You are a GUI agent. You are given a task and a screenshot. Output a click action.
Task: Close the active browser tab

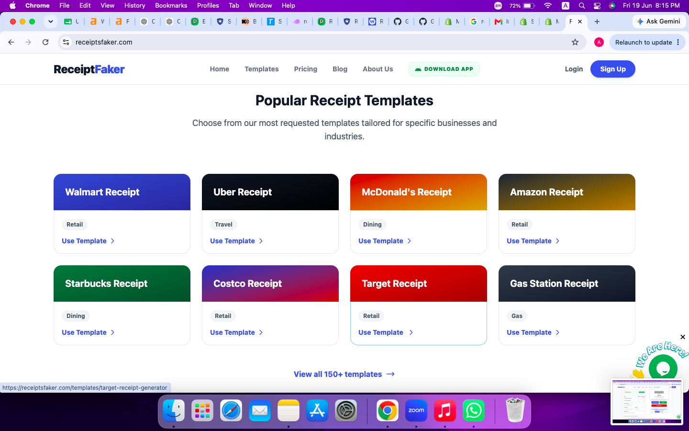click(580, 22)
